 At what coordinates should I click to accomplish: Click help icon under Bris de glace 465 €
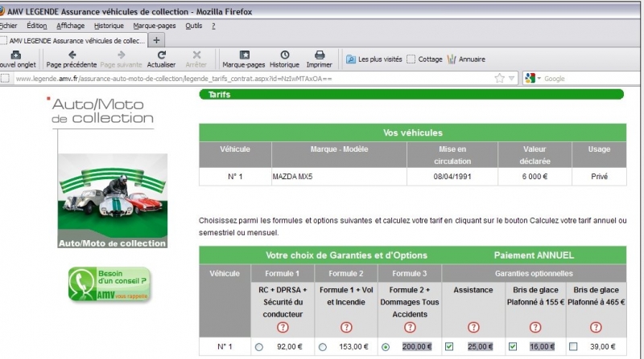tap(596, 327)
